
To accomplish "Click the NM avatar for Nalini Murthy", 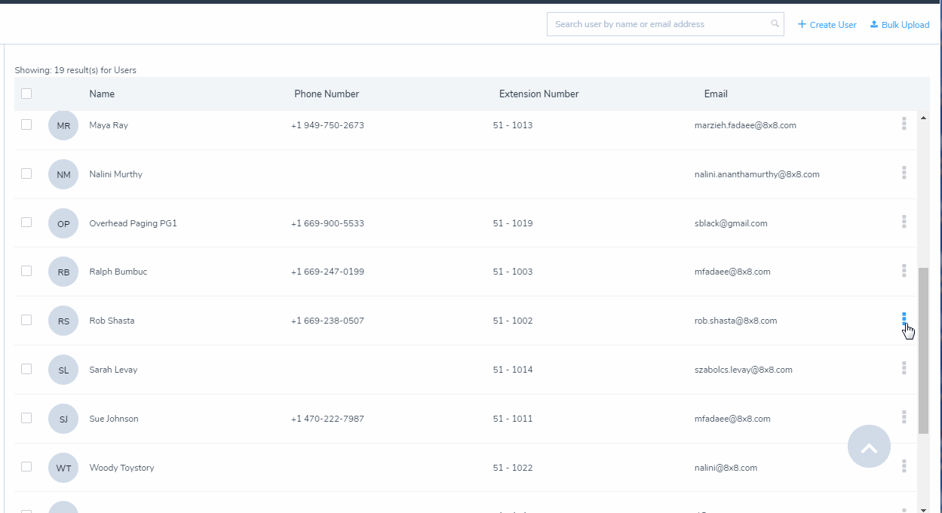I will coord(63,174).
